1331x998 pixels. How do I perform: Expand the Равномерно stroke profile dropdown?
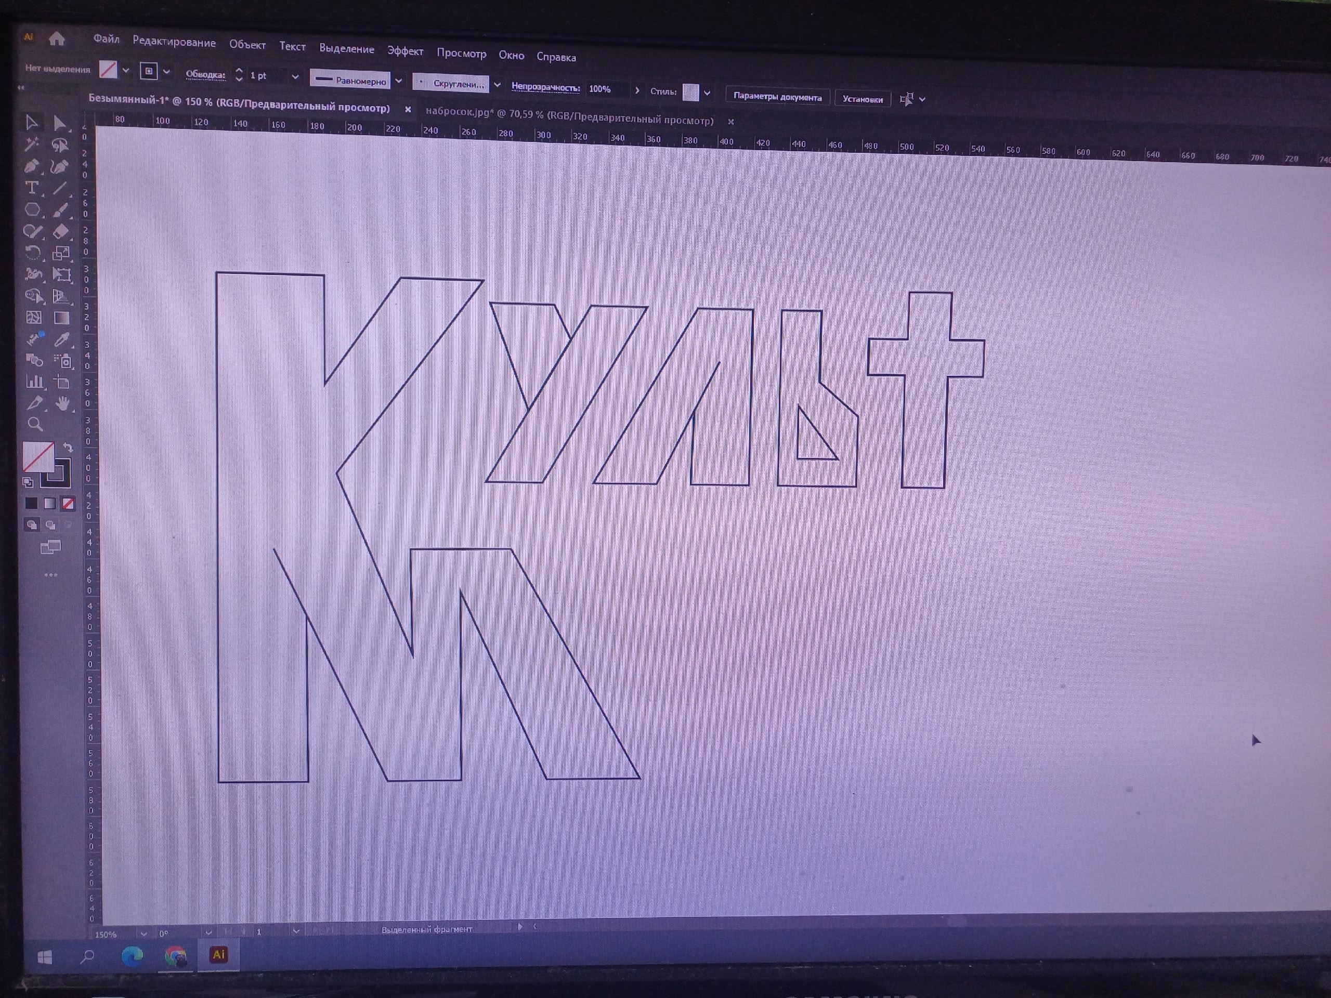tap(398, 81)
